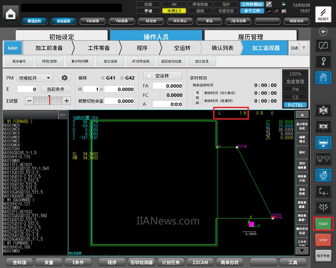The width and height of the screenshot is (336, 268).
Task: Click the 当前条件 button
Action: pyautogui.click(x=56, y=89)
